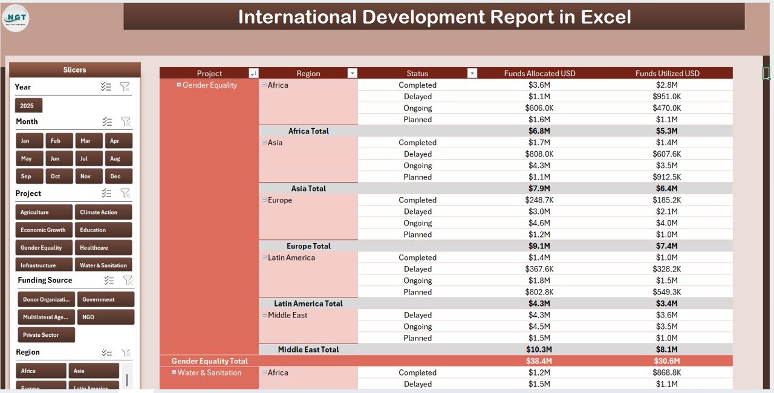Filter by Jan month
The image size is (774, 393).
tap(30, 141)
